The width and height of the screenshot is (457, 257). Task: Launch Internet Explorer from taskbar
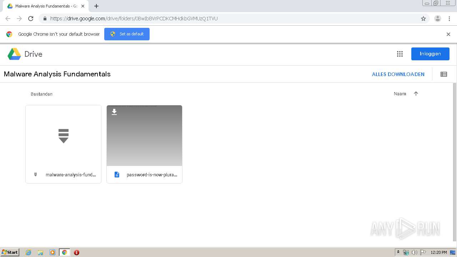[x=29, y=252]
